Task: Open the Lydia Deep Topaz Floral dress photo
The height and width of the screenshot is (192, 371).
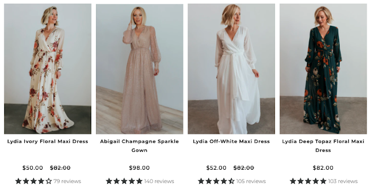Action: pos(323,69)
